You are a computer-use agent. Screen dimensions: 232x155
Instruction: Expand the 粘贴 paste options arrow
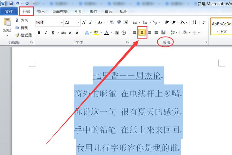pyautogui.click(x=7, y=36)
